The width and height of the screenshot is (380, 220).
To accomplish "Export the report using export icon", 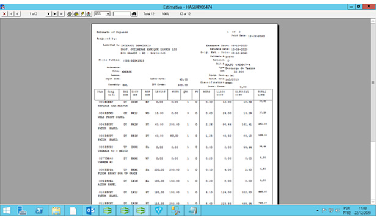I will (89, 14).
